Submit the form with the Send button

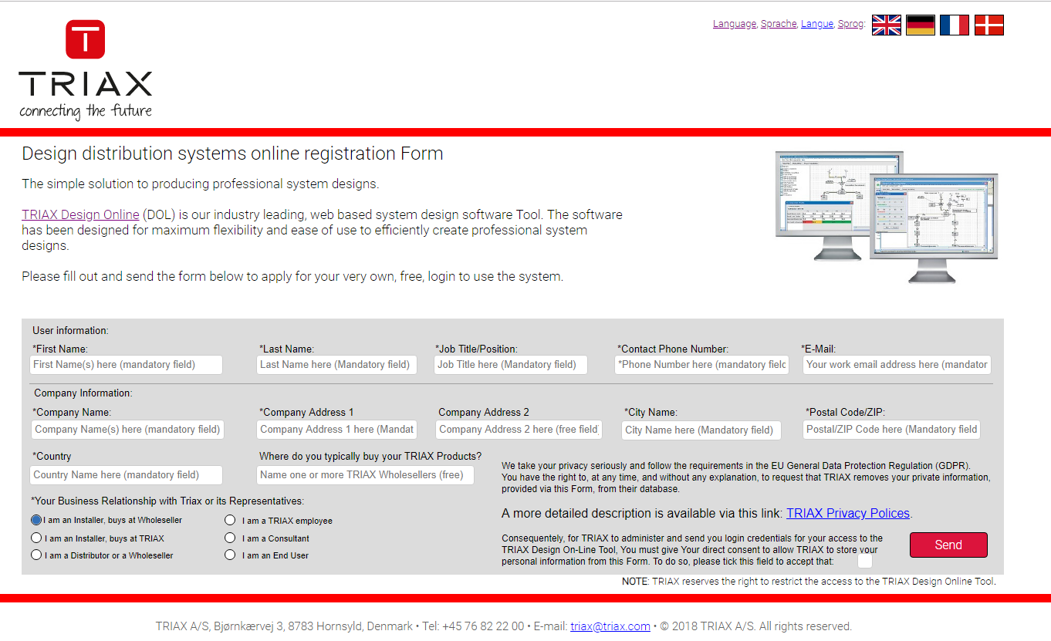tap(948, 545)
